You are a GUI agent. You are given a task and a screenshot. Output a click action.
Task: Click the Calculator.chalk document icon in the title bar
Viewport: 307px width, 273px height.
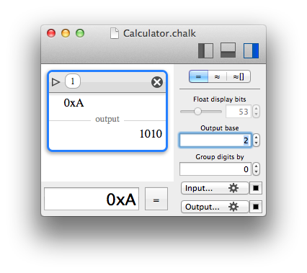[115, 33]
